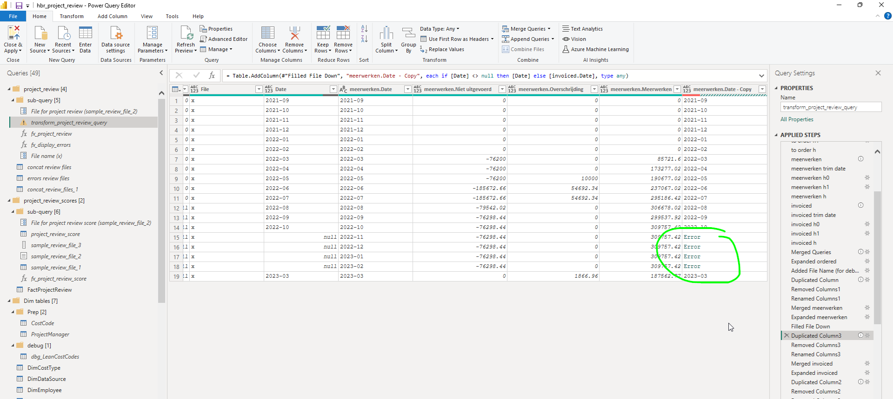Click the Remove Columns icon
Viewport: 893px width, 399px height.
click(x=294, y=33)
